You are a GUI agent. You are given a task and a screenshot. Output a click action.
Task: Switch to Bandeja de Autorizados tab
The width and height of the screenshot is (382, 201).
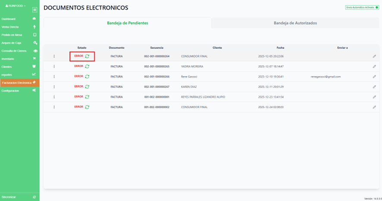(295, 23)
